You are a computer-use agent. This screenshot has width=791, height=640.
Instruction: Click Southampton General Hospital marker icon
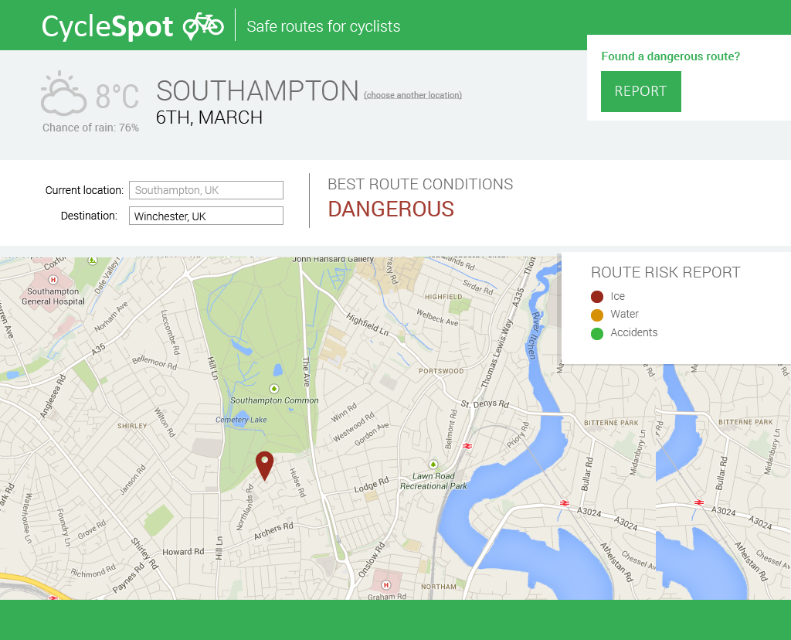53,279
